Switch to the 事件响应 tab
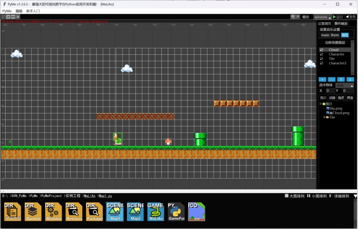 click(x=341, y=24)
